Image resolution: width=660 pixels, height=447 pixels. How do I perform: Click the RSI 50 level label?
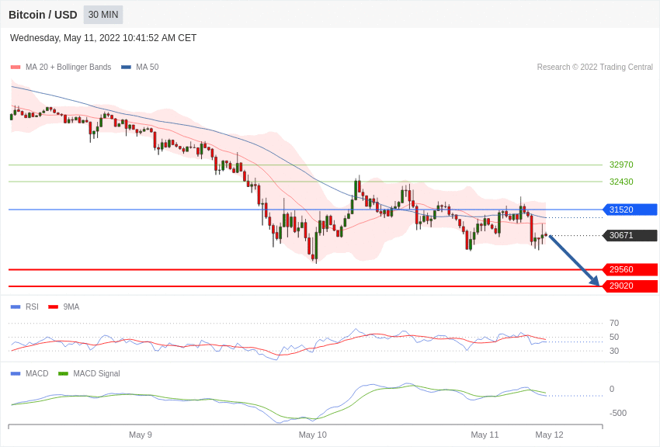(x=614, y=337)
